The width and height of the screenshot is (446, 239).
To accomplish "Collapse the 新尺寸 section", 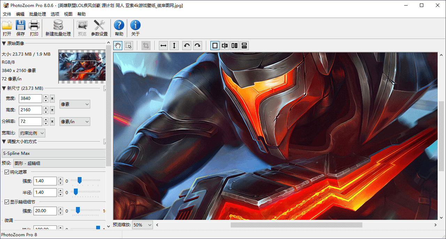I will (4, 88).
